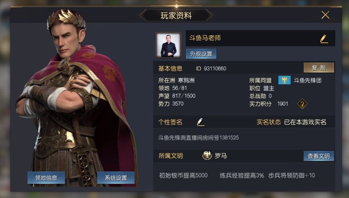This screenshot has width=349, height=198.
Task: Click the player name field 斗鱼马老师
Action: point(260,38)
